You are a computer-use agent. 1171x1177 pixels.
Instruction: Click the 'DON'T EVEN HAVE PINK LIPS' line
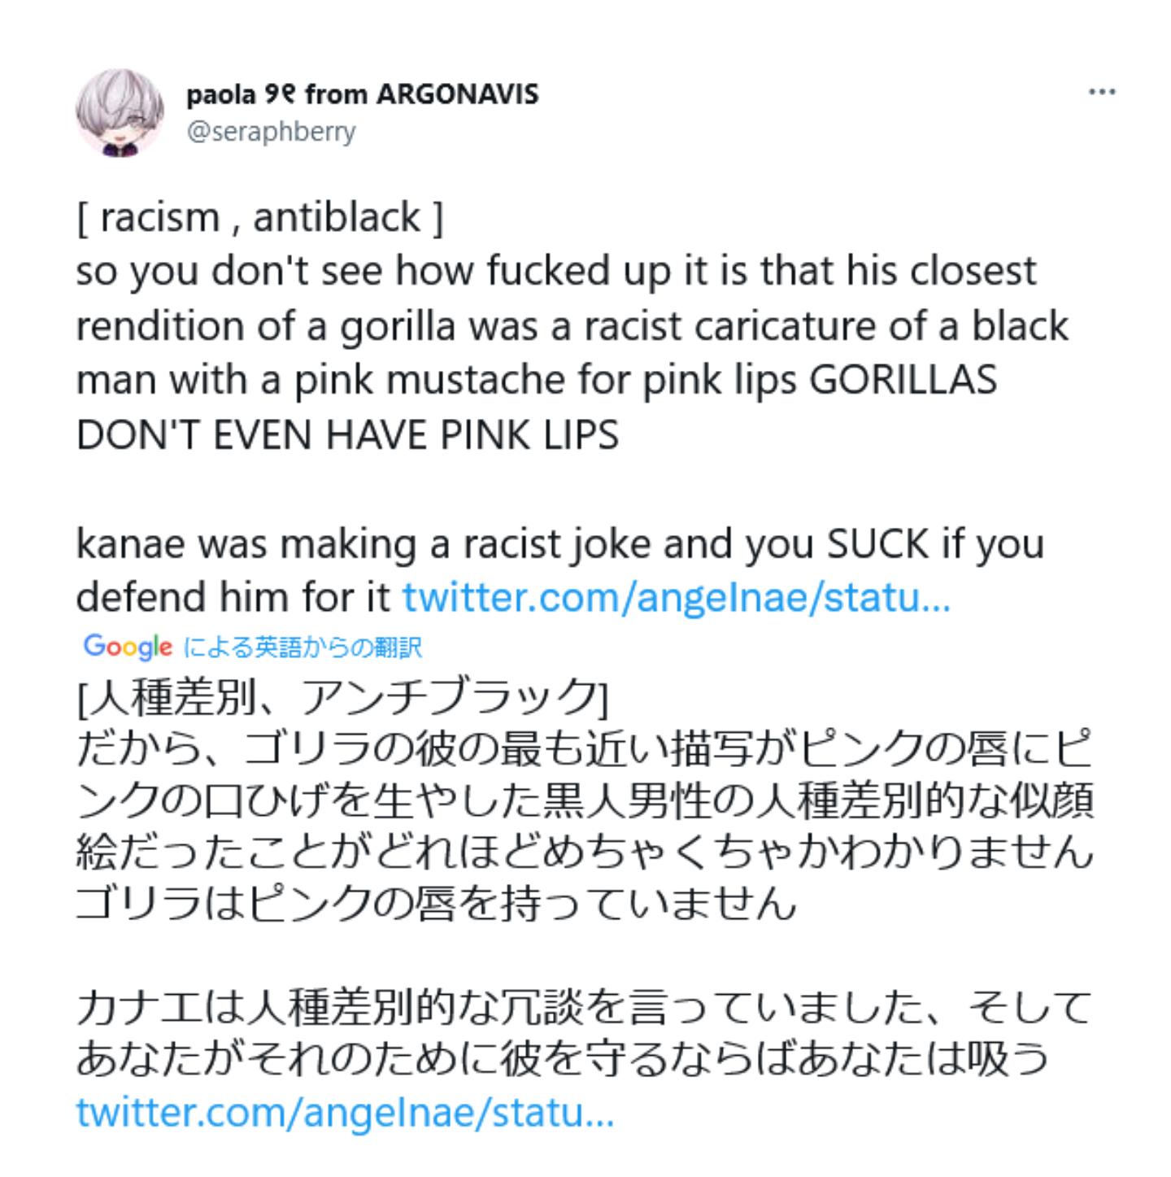point(347,435)
